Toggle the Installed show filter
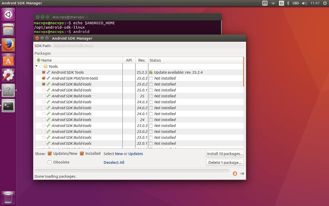Image resolution: width=329 pixels, height=206 pixels. coord(82,154)
